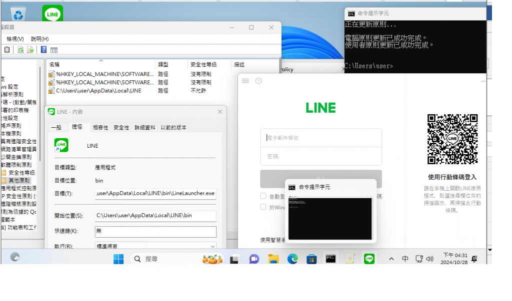
Task: Click the clipboard export-list toolbar icon
Action: tap(6, 49)
